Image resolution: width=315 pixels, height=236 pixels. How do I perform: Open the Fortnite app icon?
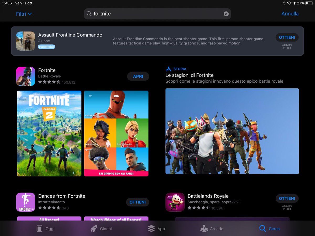pos(25,76)
